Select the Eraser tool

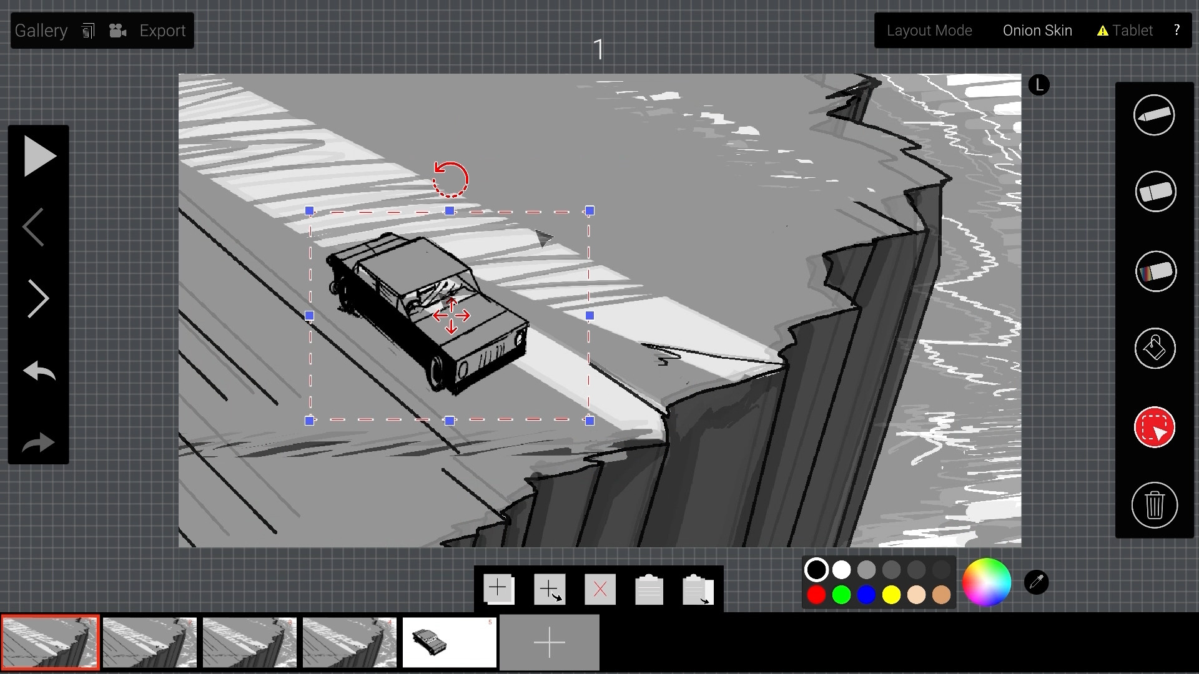[x=1153, y=192]
